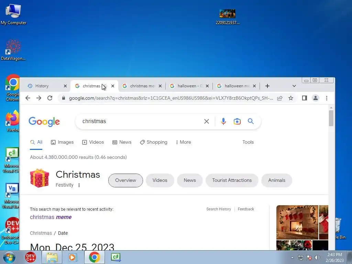Go to Google homepage via logo
The width and height of the screenshot is (352, 264).
(x=44, y=122)
